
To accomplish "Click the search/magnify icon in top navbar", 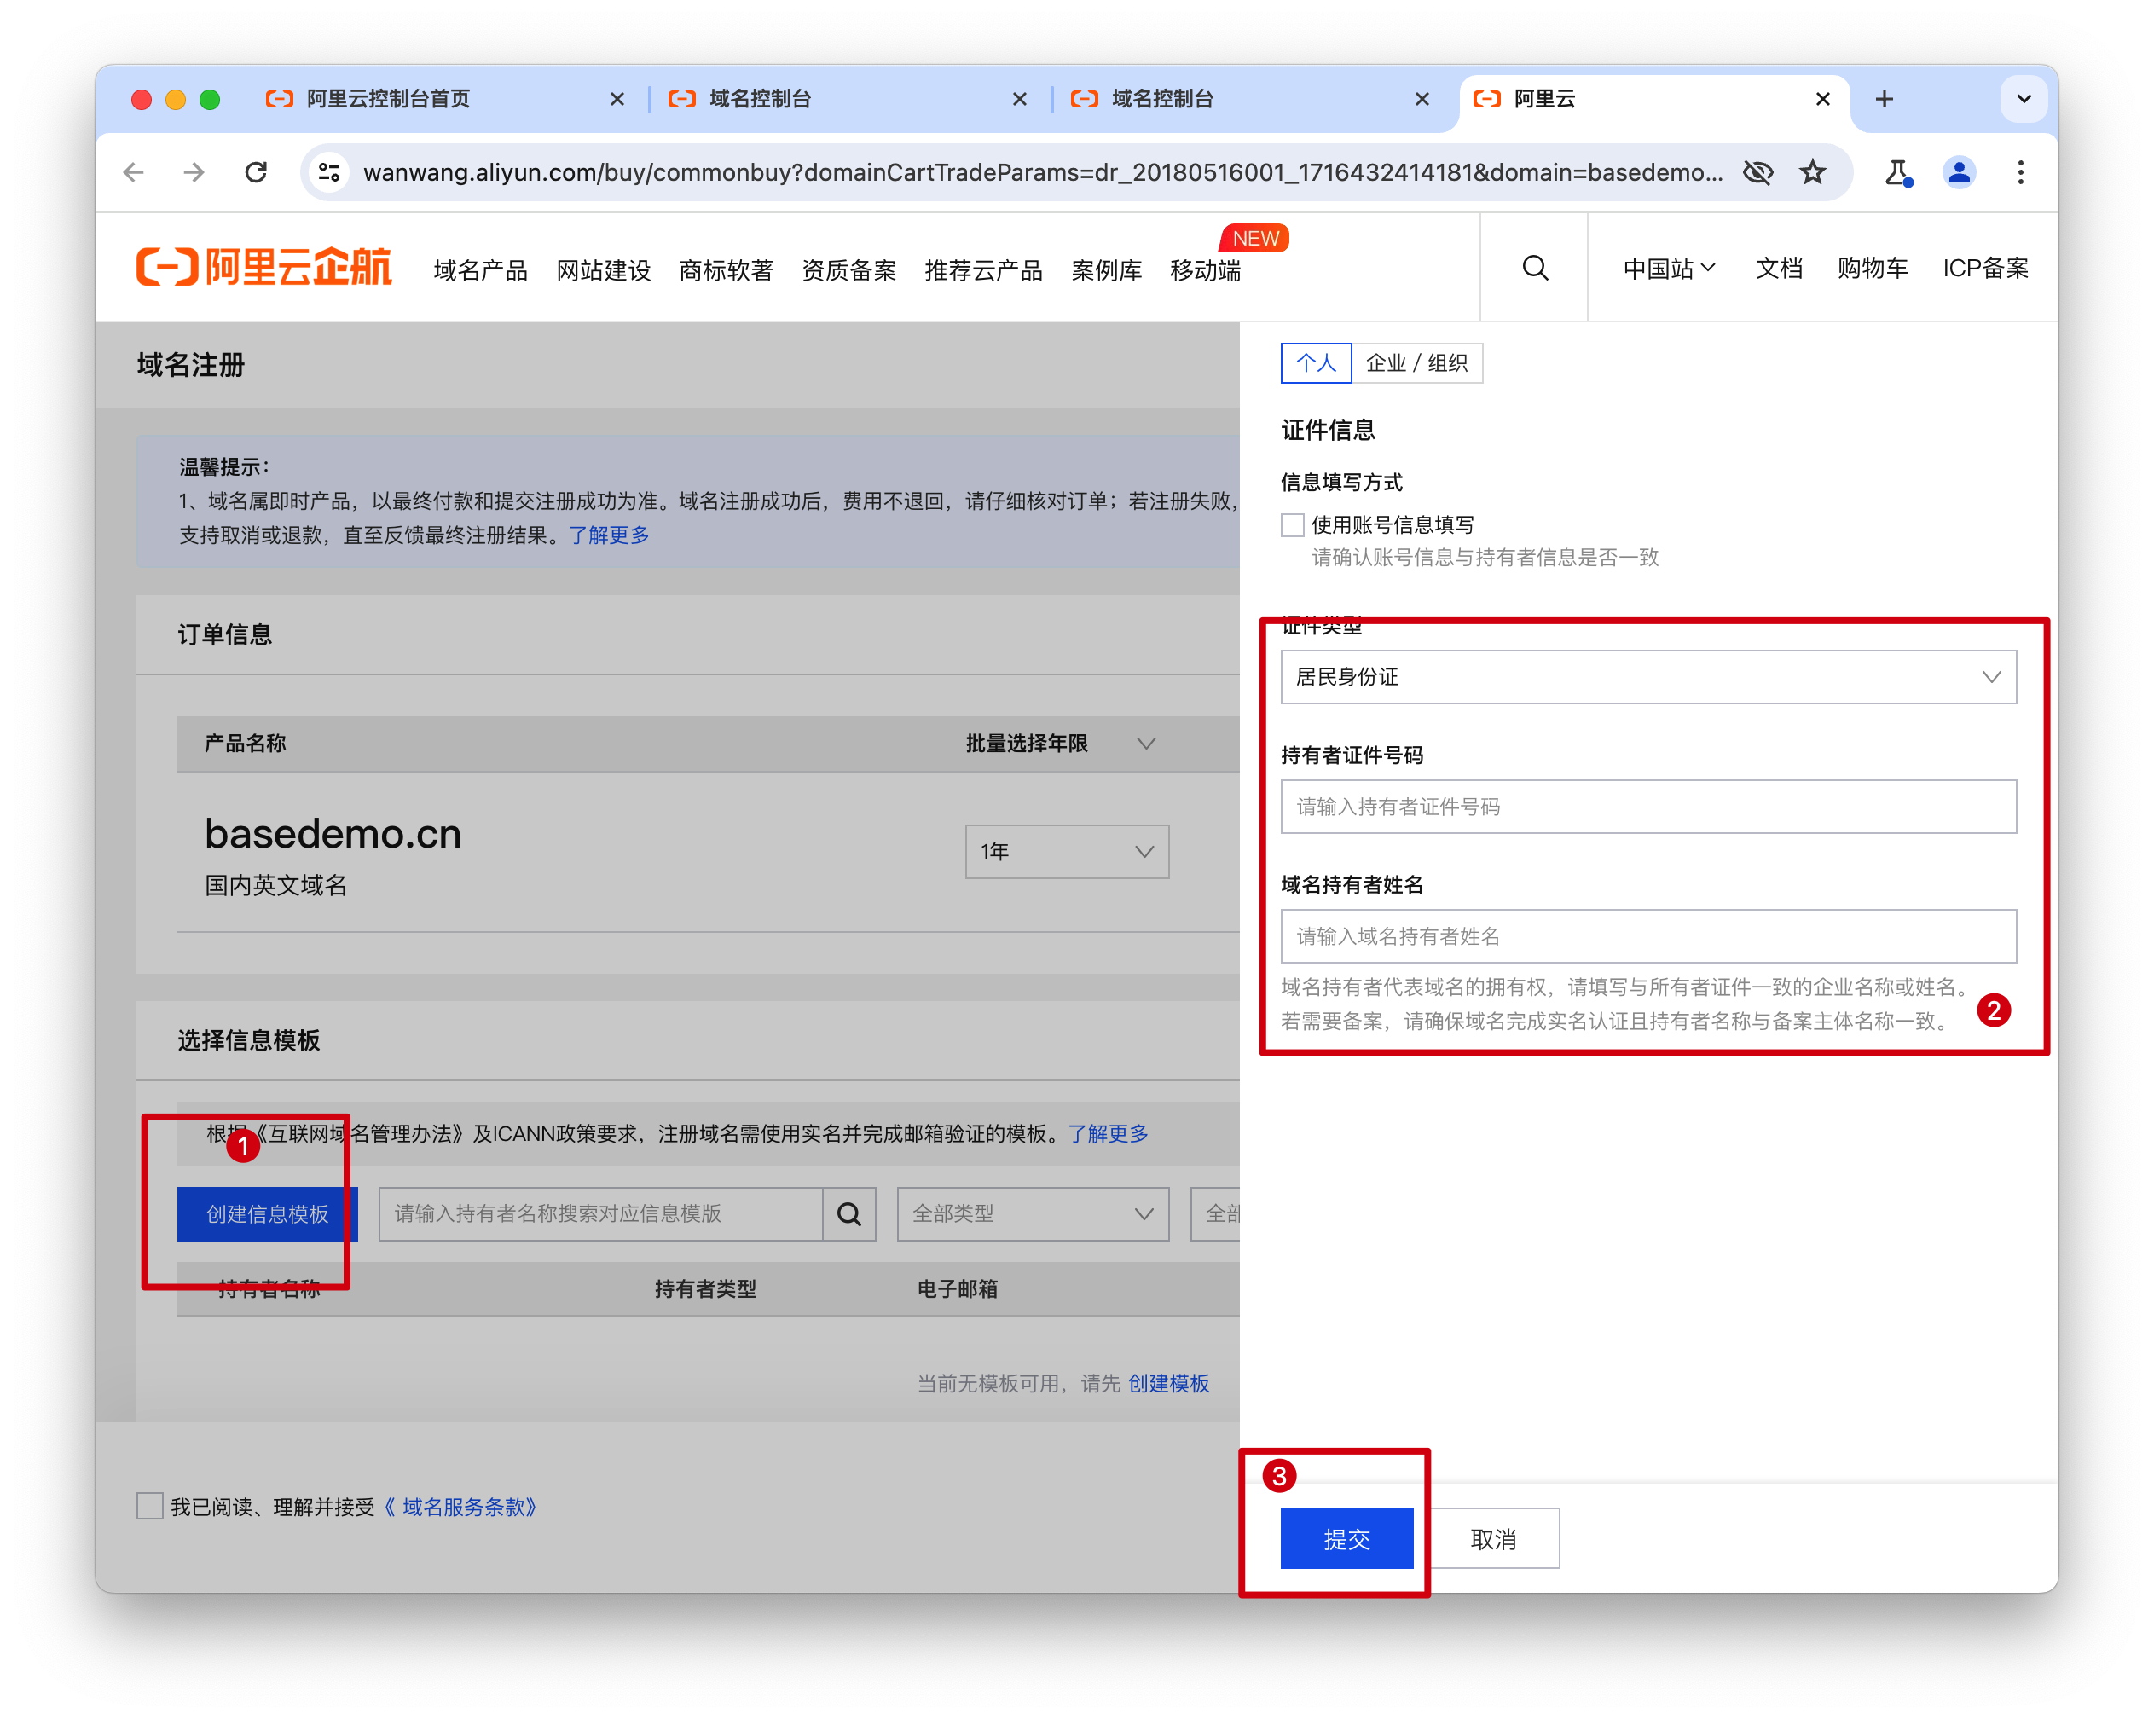I will pos(1535,270).
